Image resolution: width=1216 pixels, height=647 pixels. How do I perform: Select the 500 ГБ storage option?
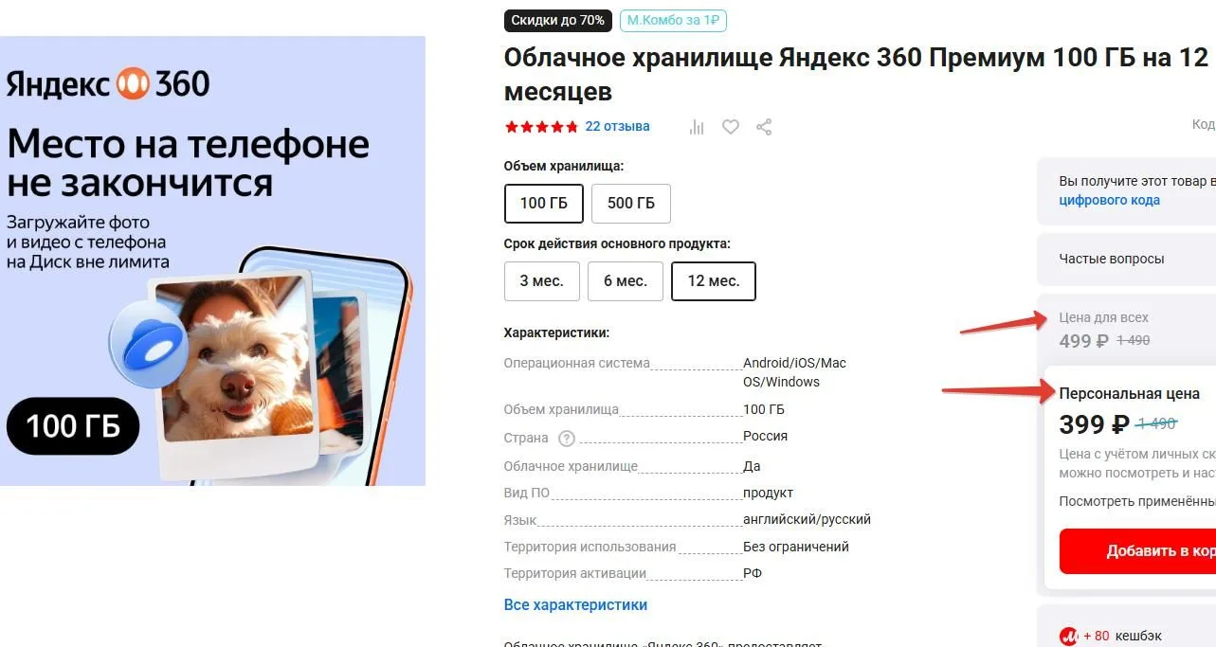(x=631, y=203)
